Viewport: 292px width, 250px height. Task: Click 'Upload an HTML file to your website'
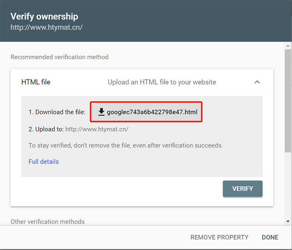pos(162,82)
